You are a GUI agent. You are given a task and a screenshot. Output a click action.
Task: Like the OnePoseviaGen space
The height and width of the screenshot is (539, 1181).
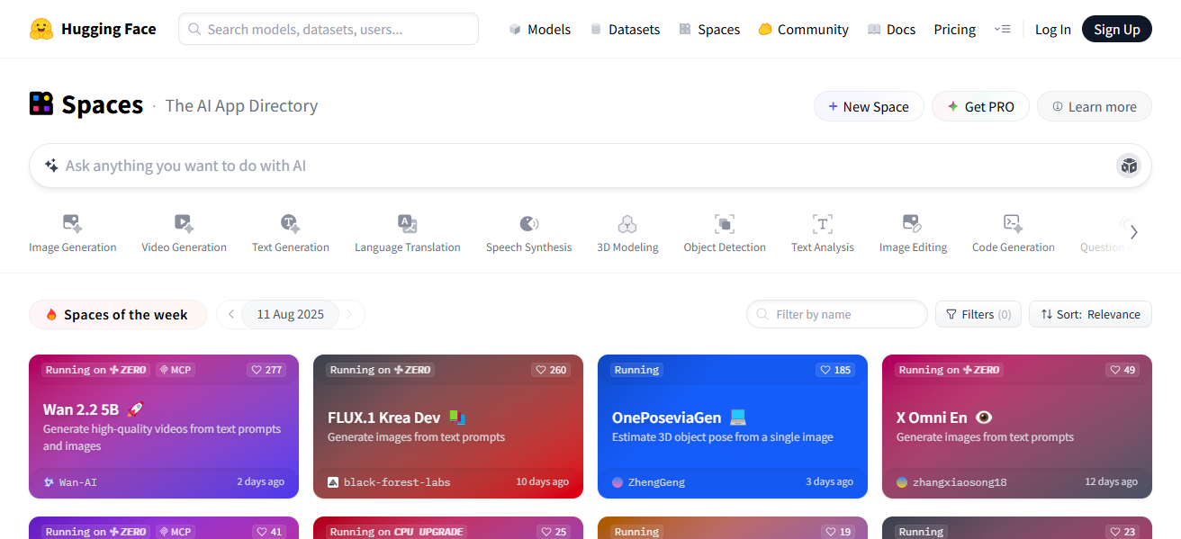pos(836,370)
